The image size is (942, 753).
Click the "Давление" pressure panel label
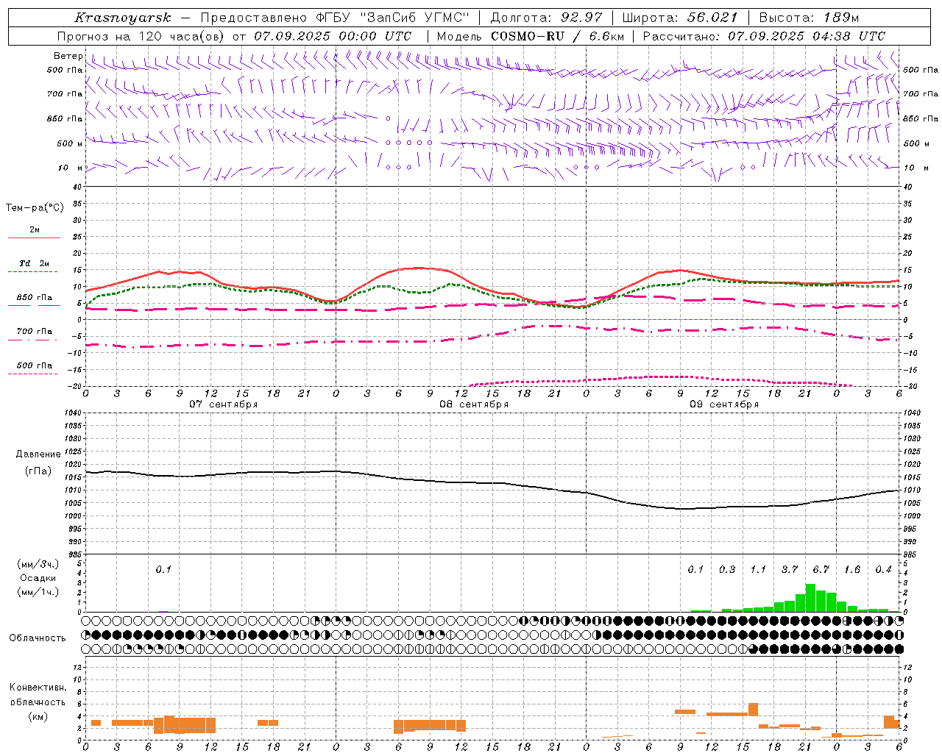[38, 454]
